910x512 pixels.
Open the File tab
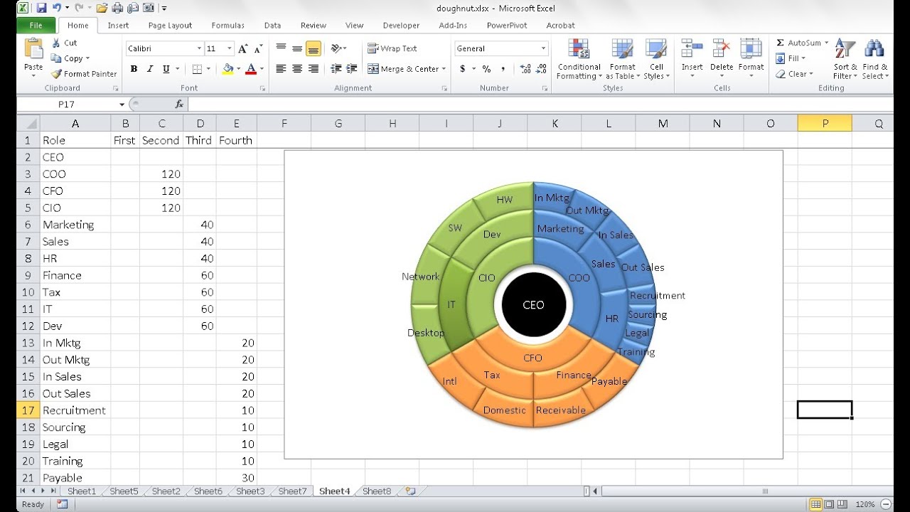point(36,25)
